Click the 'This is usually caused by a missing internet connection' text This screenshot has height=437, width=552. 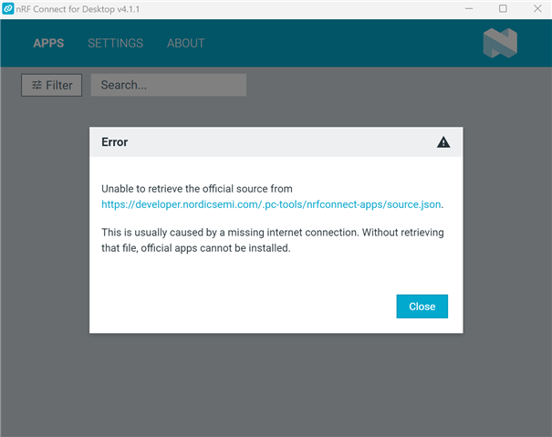tap(230, 233)
